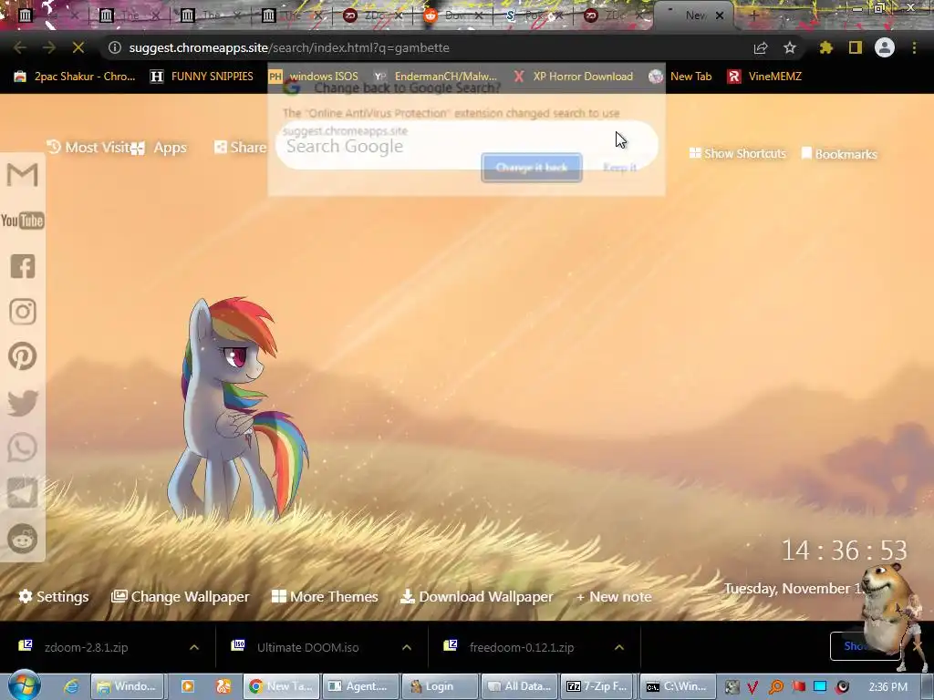Click the UC Browser taskbar icon
934x700 pixels.
tap(223, 686)
